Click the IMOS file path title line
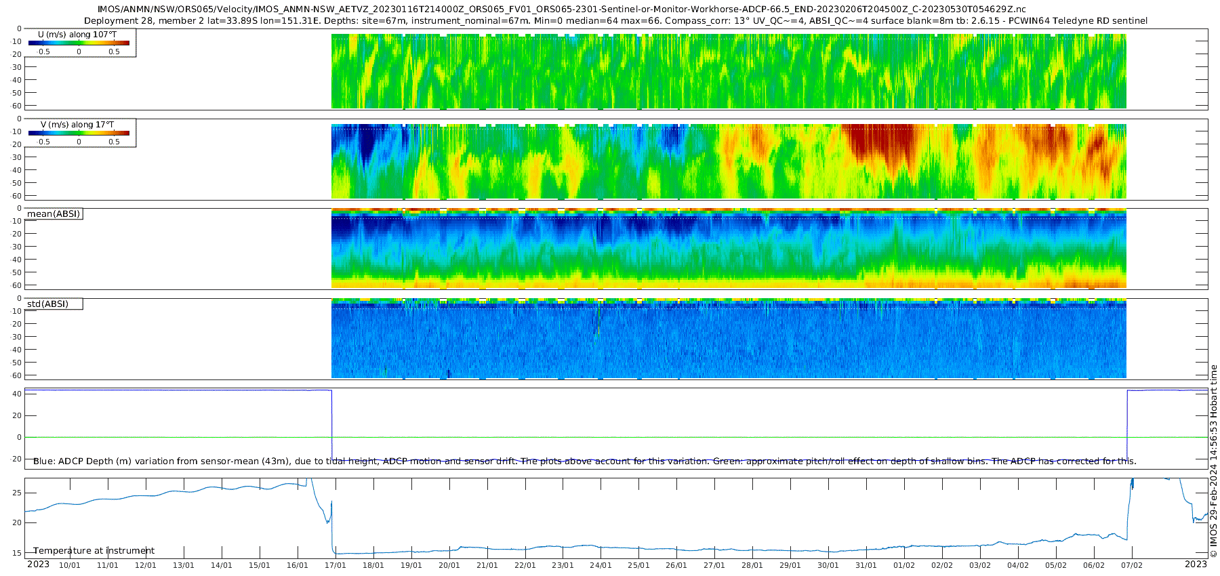The image size is (1220, 576). 561,9
